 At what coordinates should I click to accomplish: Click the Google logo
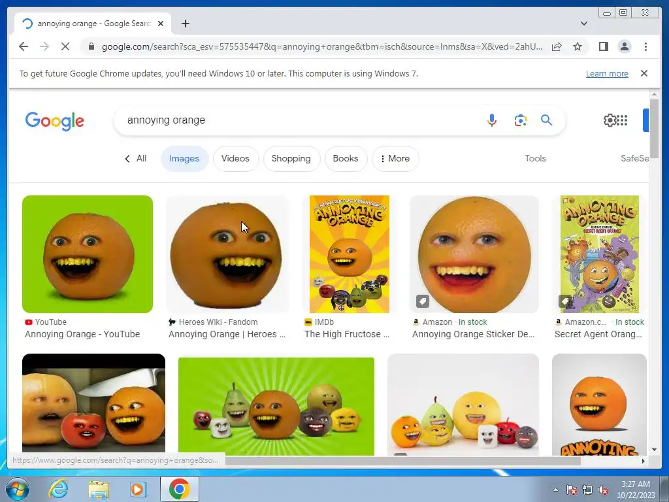click(x=55, y=121)
